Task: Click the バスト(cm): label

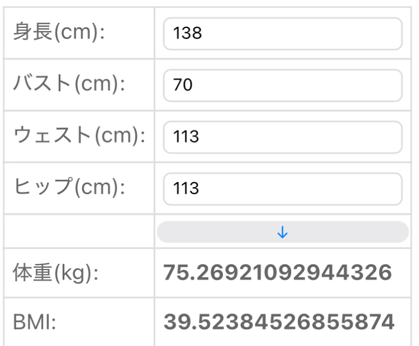Action: pyautogui.click(x=68, y=84)
